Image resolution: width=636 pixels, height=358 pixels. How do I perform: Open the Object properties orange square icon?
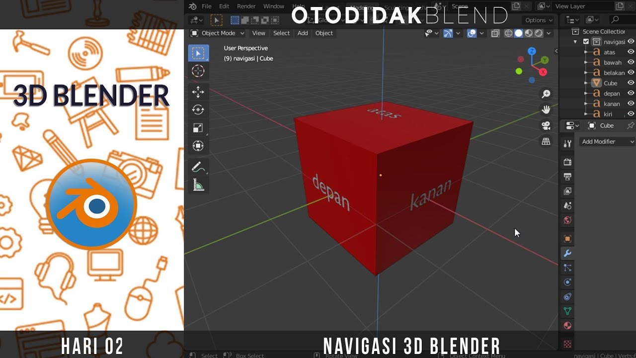(x=567, y=239)
